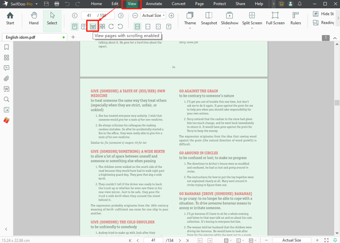340x243 pixels.
Task: Open the Home tab
Action: (x=96, y=4)
